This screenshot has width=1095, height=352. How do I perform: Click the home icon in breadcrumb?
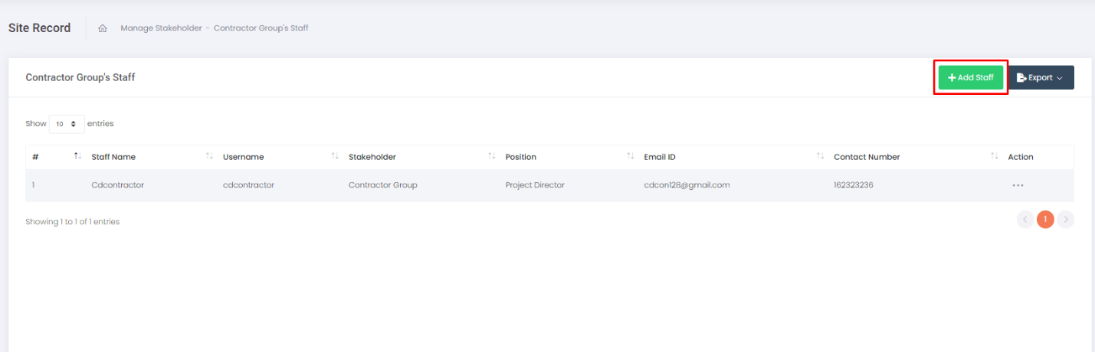click(x=102, y=28)
